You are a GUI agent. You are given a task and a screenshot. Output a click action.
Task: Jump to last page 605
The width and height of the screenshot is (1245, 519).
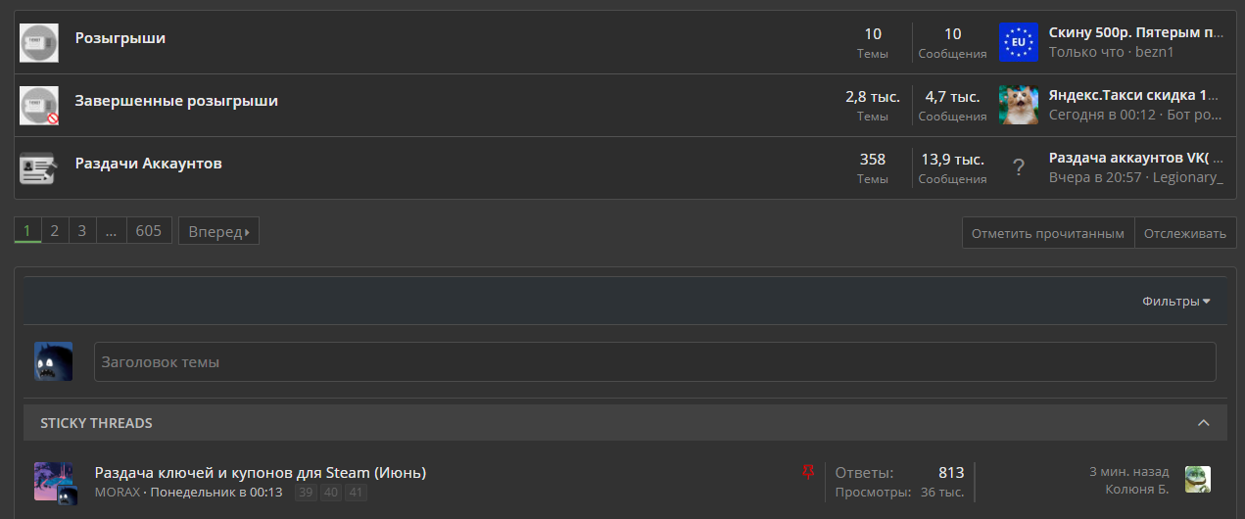[x=149, y=231]
